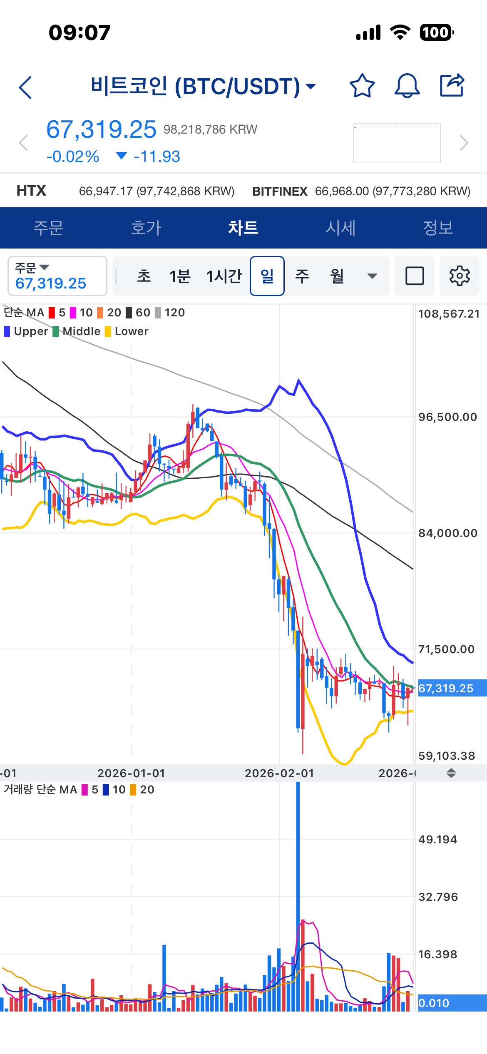This screenshot has width=487, height=1054.
Task: Tap the 98,218,786 KRW converted price
Action: (210, 129)
